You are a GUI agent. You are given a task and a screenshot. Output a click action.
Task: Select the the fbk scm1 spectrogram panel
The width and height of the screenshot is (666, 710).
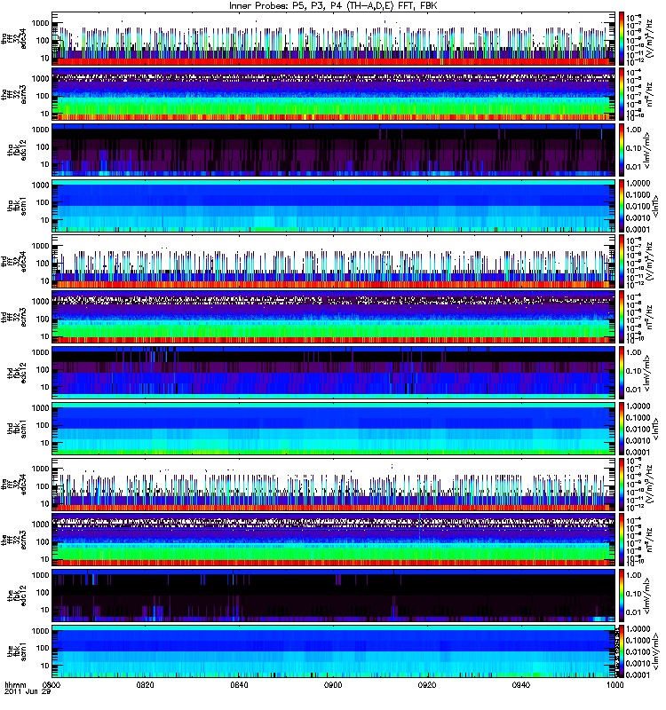pos(334,651)
